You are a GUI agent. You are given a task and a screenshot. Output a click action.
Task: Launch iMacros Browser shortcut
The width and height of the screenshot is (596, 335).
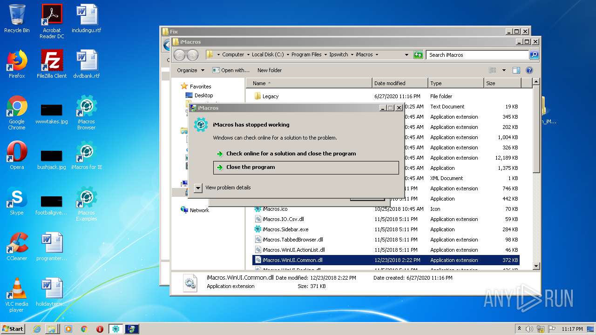pyautogui.click(x=87, y=113)
